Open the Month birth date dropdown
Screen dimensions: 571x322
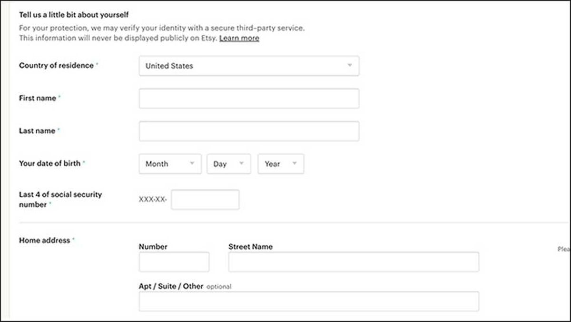(x=170, y=164)
